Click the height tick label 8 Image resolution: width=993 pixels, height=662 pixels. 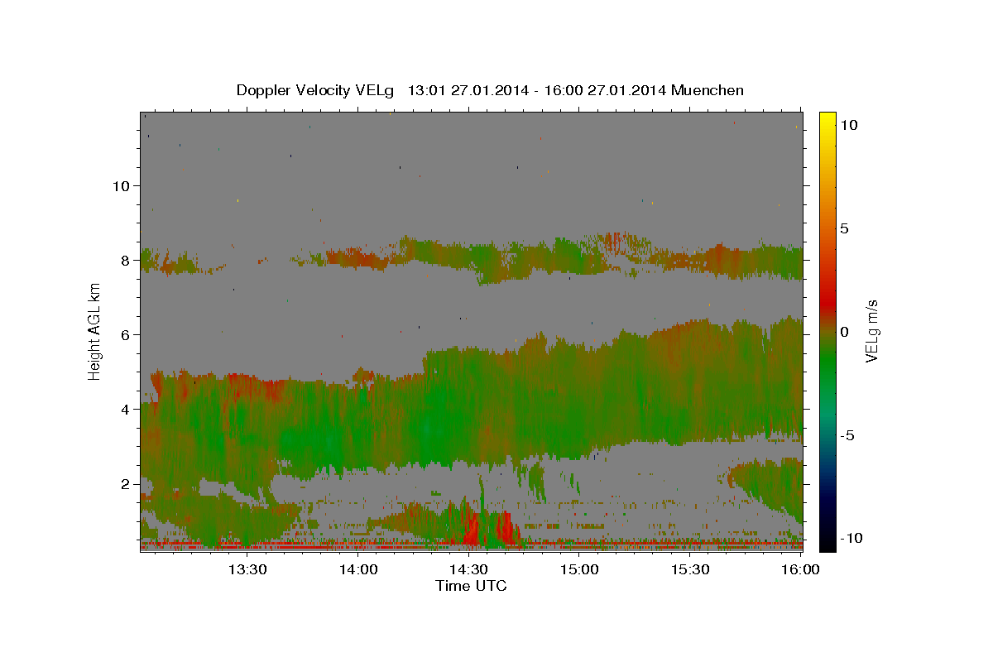125,260
